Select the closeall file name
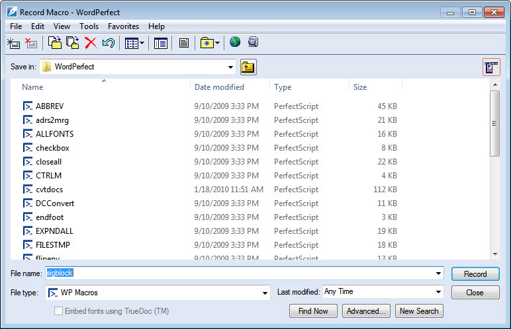Screen dimensions: 511x329 48,162
